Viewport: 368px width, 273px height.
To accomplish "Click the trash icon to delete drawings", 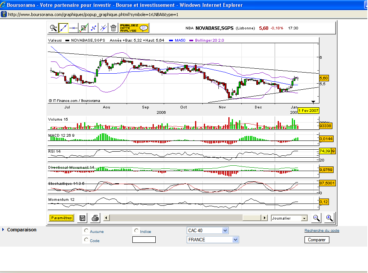I will [x=113, y=28].
